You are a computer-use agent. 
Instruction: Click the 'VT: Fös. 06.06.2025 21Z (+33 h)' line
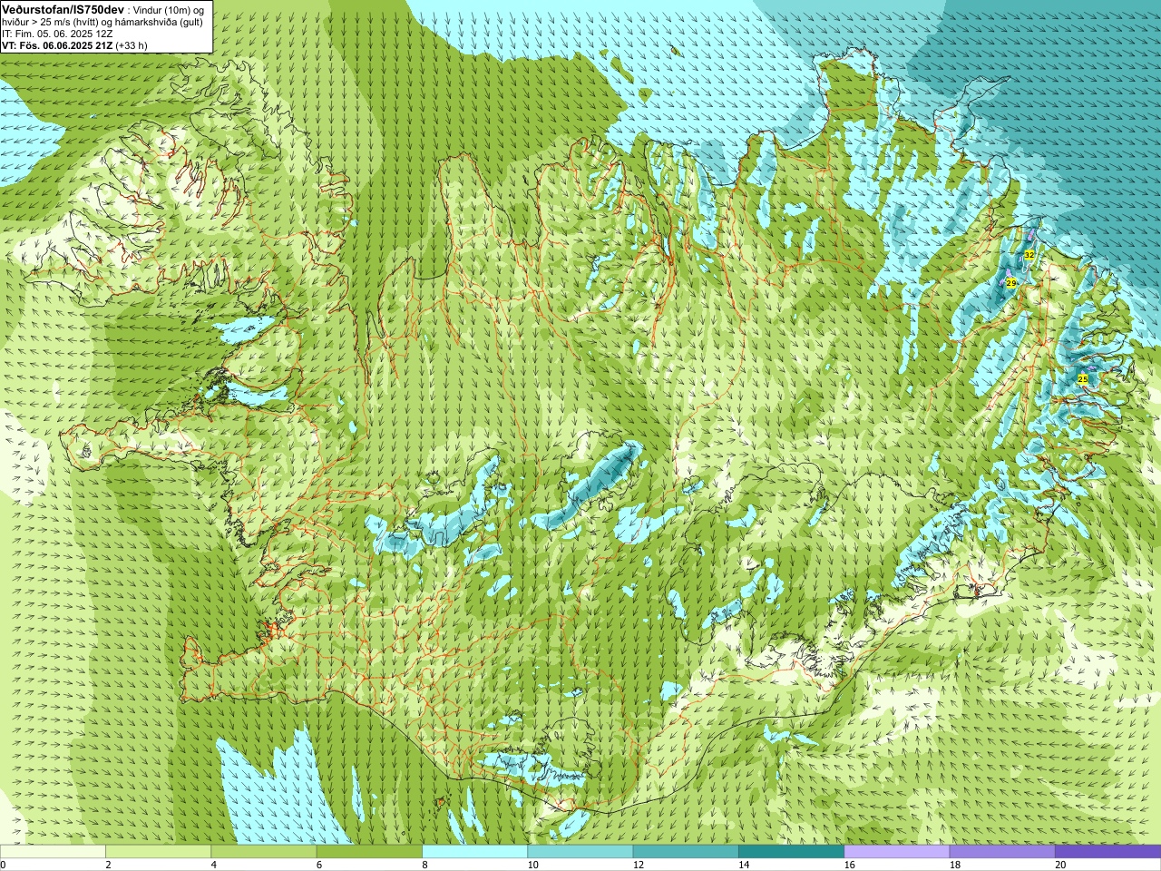pyautogui.click(x=74, y=45)
